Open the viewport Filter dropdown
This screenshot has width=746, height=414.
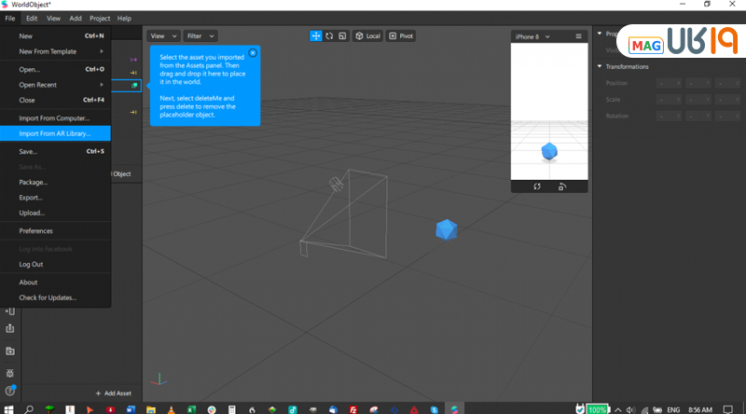click(x=200, y=35)
